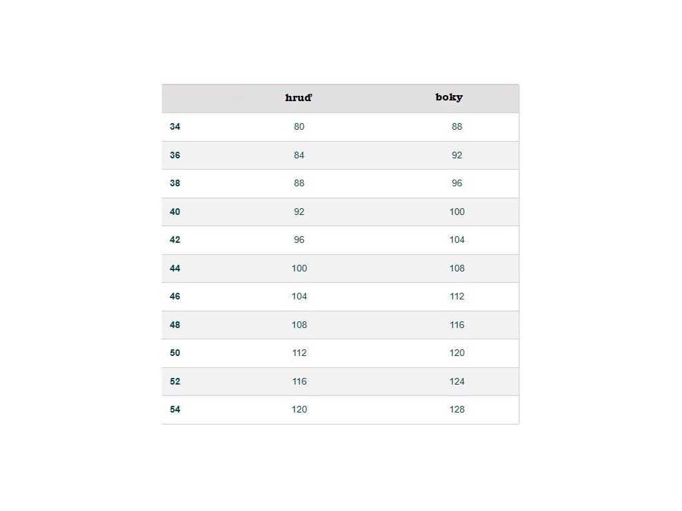Select the size 40 row label
This screenshot has width=682, height=511.
175,212
